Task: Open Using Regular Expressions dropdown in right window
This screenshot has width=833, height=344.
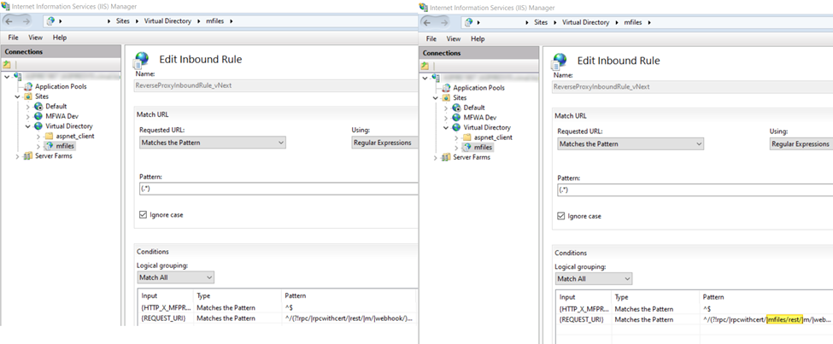Action: [x=801, y=144]
